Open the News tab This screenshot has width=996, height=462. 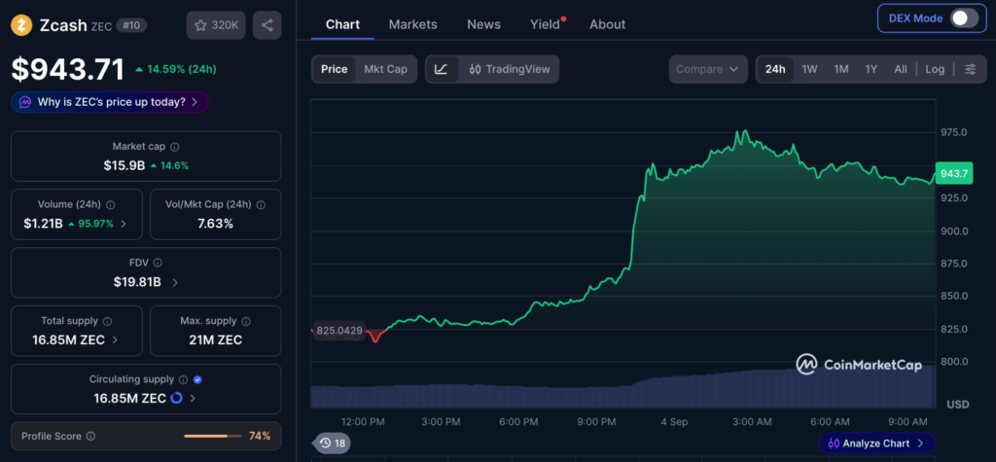click(483, 24)
